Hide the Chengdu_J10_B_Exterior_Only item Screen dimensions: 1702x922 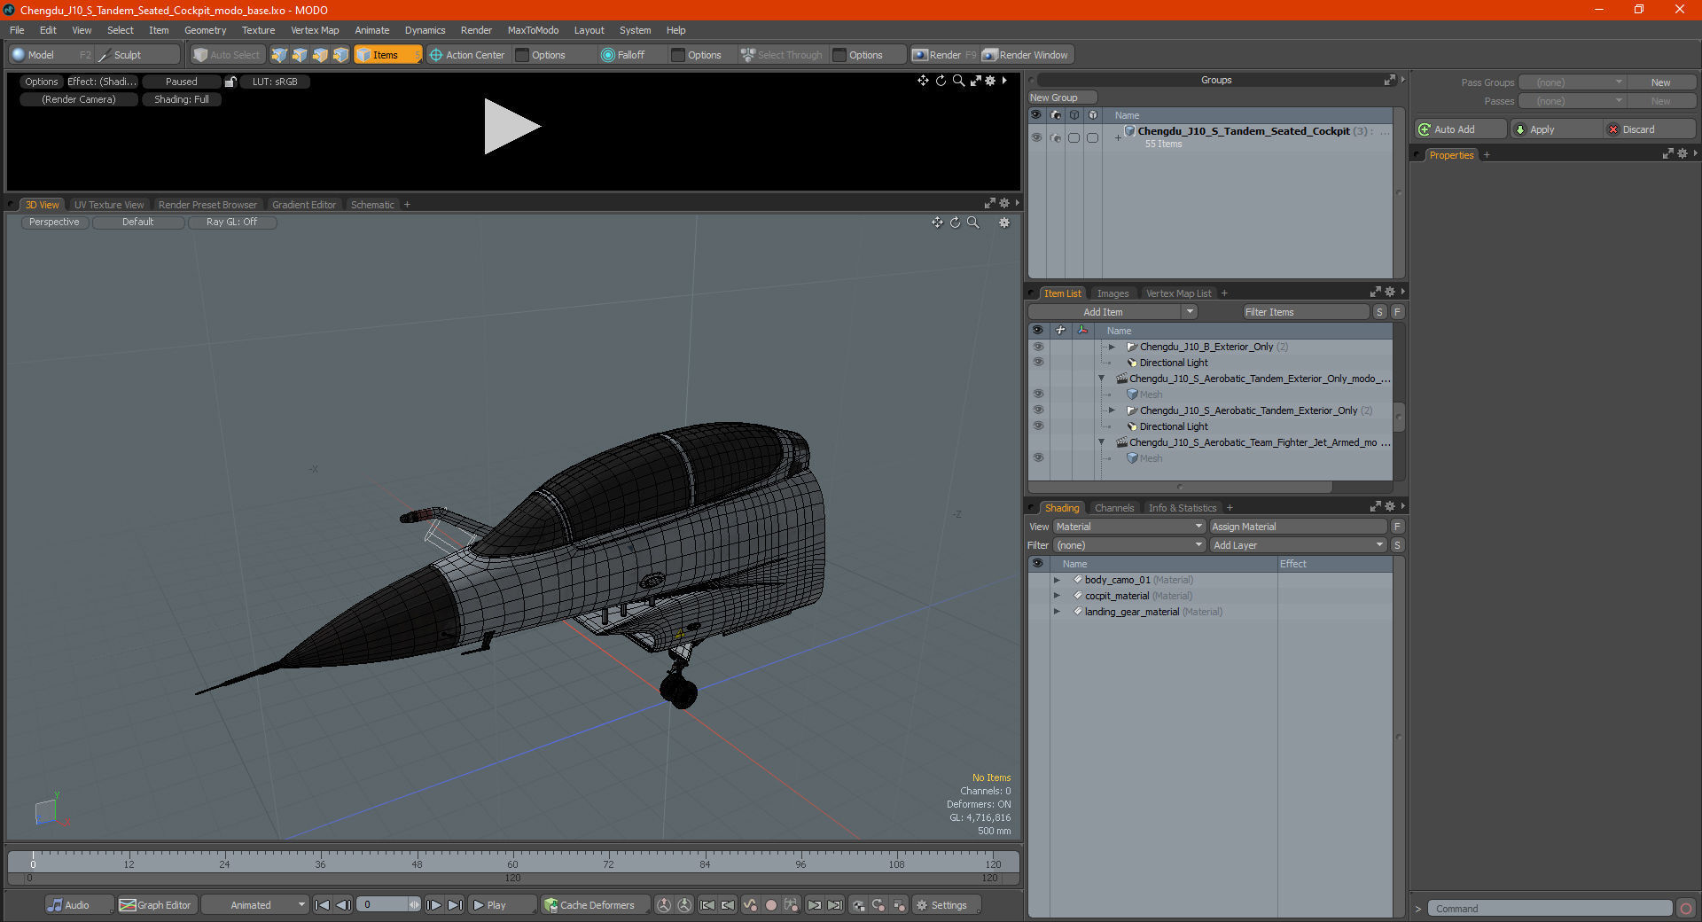(1037, 347)
